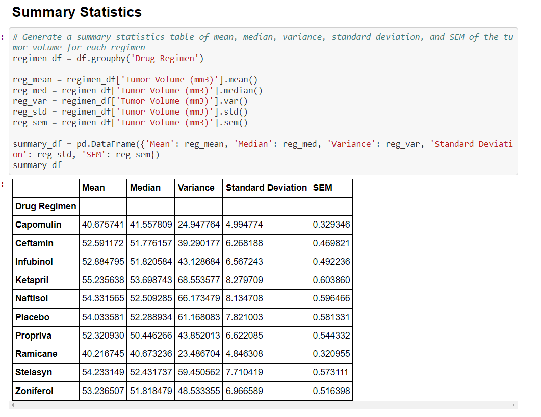Click the Summary Statistics heading
The height and width of the screenshot is (417, 541).
pyautogui.click(x=76, y=12)
